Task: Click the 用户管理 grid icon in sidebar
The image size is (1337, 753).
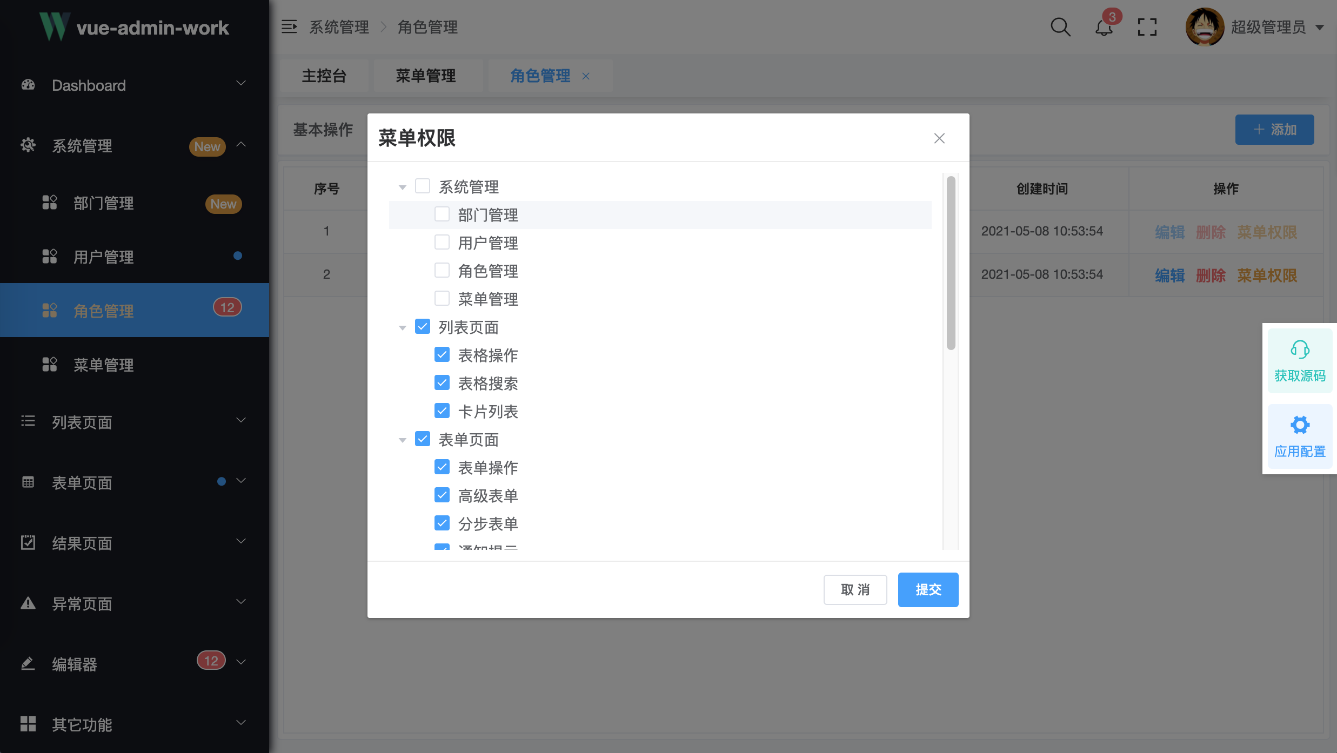Action: coord(50,257)
